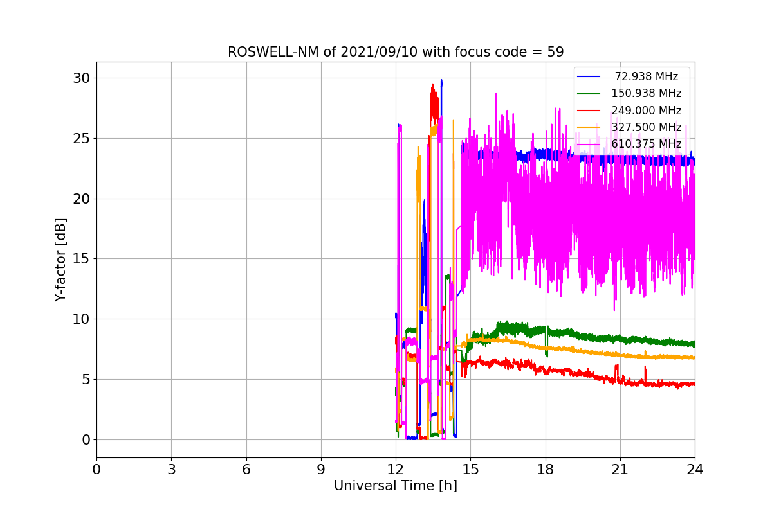Image resolution: width=772 pixels, height=514 pixels.
Task: Click the y-axis tick label 30
Action: 81,78
